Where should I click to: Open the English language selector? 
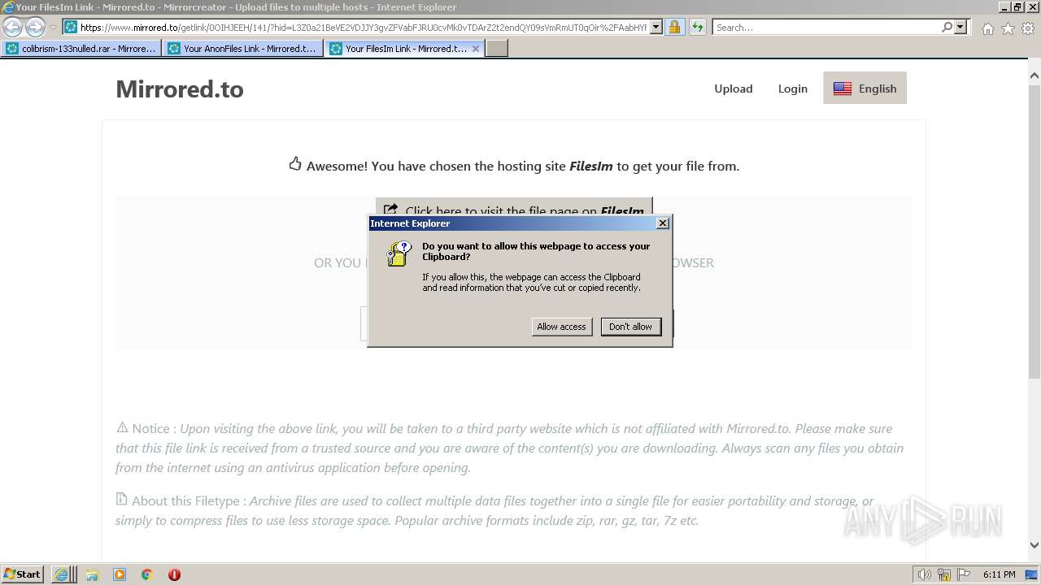(865, 89)
